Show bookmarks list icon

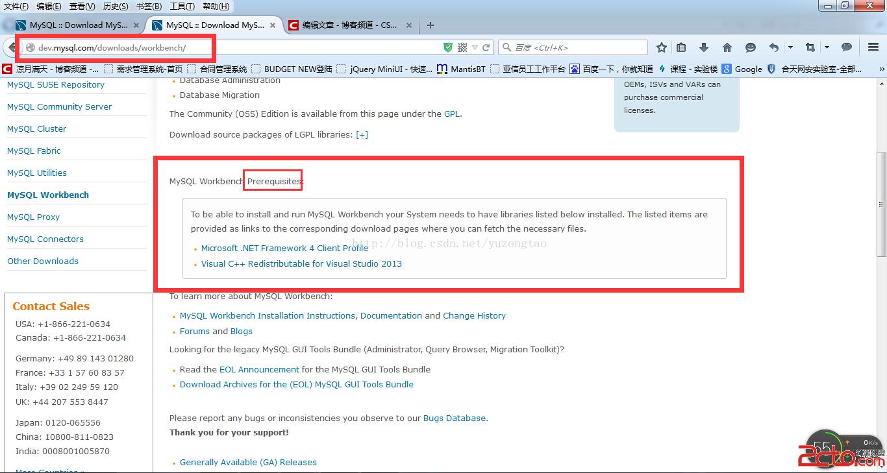click(681, 47)
